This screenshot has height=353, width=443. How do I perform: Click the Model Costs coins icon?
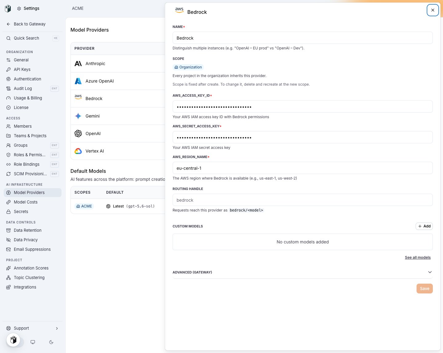coord(9,202)
